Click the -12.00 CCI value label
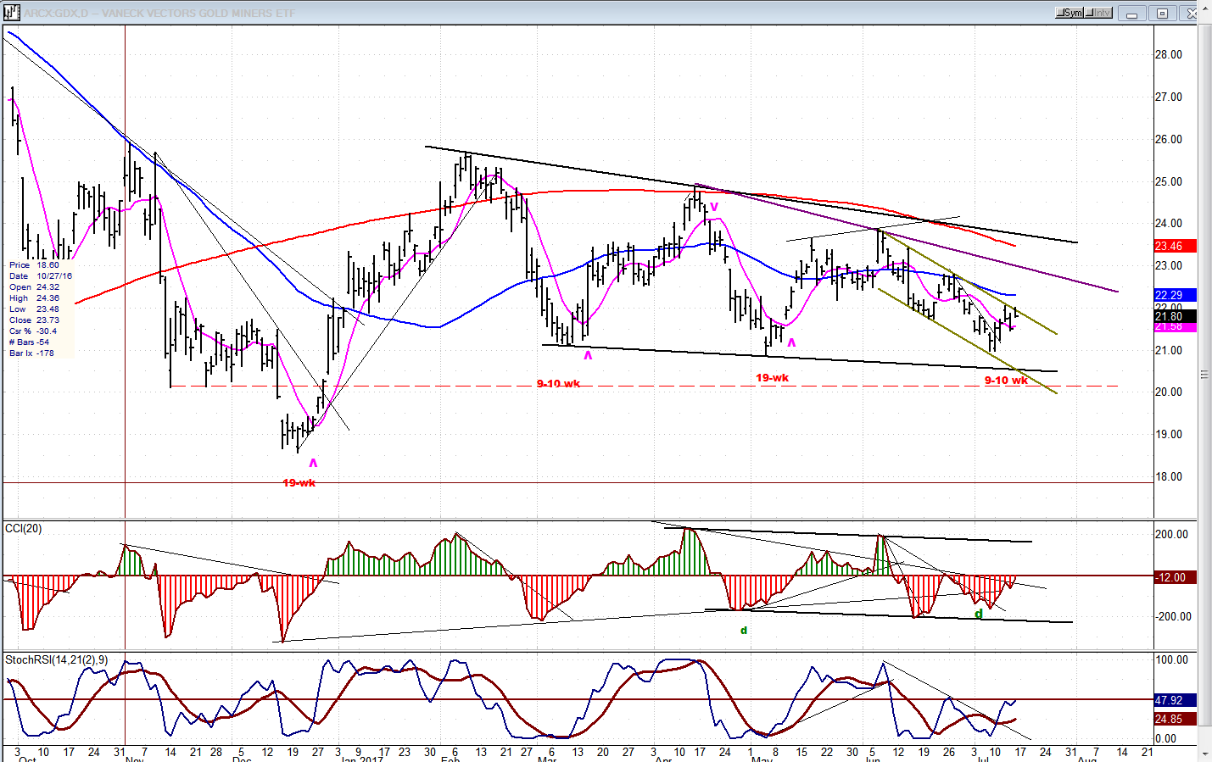 tap(1174, 577)
